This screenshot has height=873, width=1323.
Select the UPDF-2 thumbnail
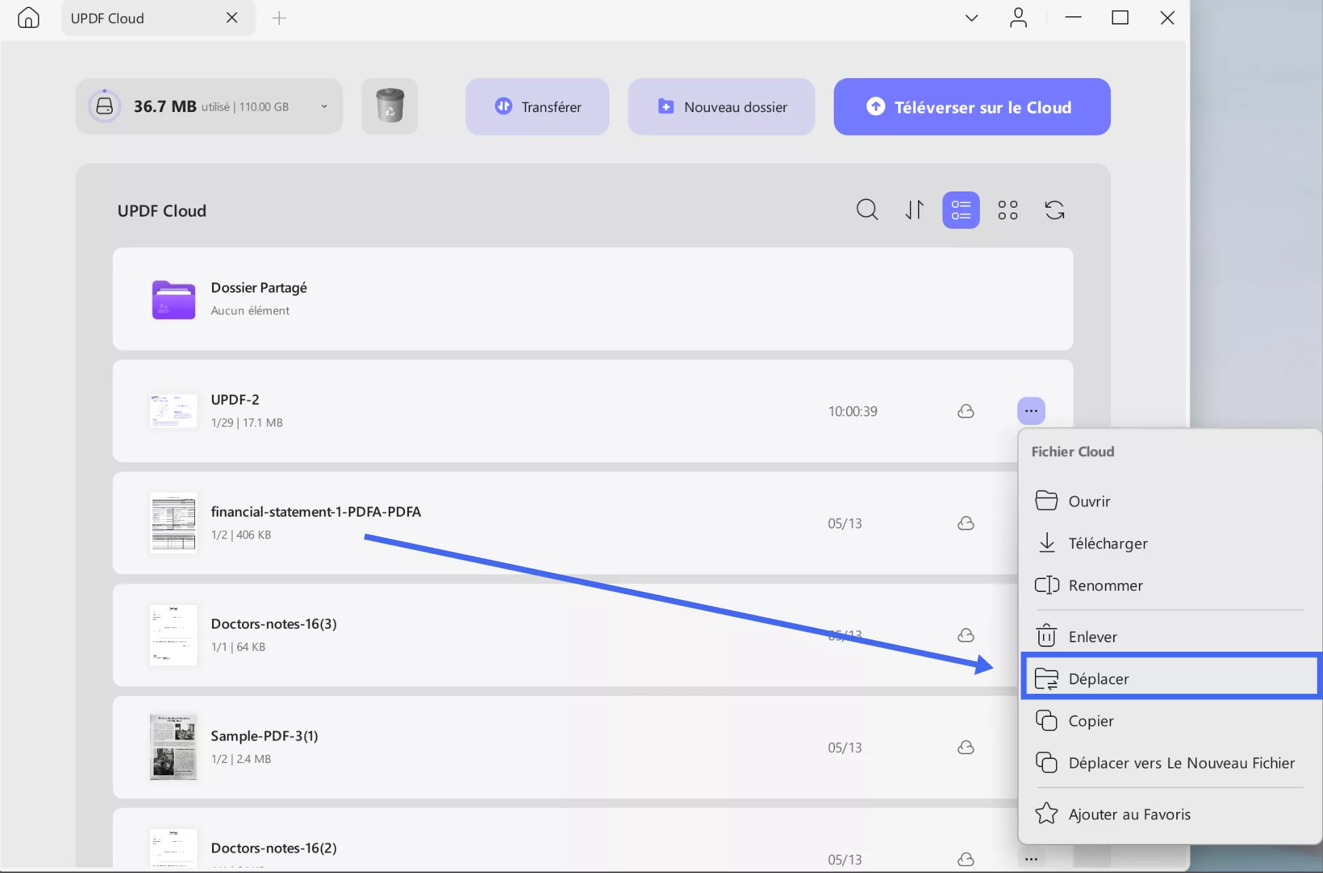click(x=173, y=411)
